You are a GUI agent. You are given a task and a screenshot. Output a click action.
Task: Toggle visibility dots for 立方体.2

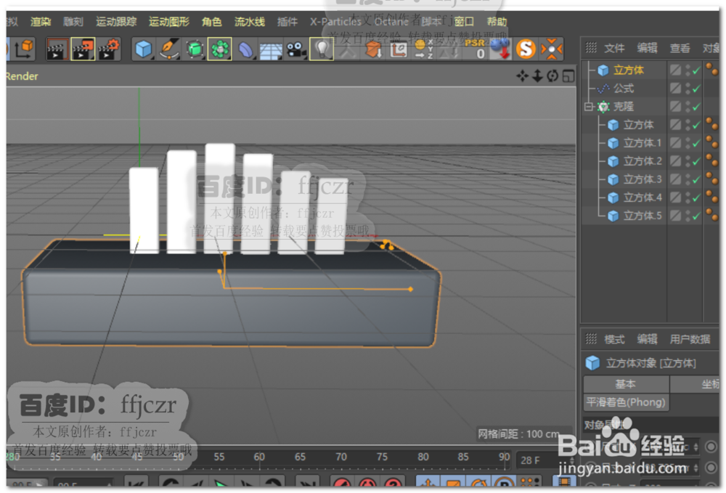pos(688,161)
